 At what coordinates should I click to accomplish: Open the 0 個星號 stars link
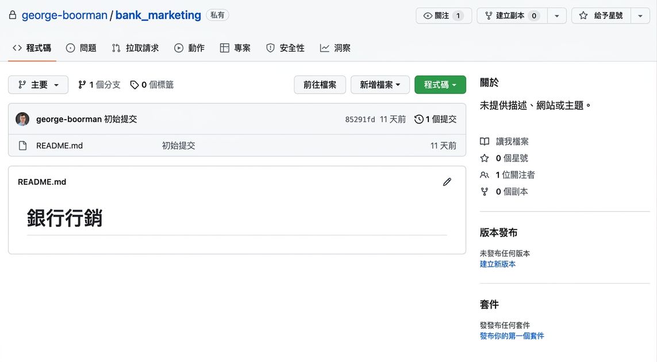pos(504,158)
